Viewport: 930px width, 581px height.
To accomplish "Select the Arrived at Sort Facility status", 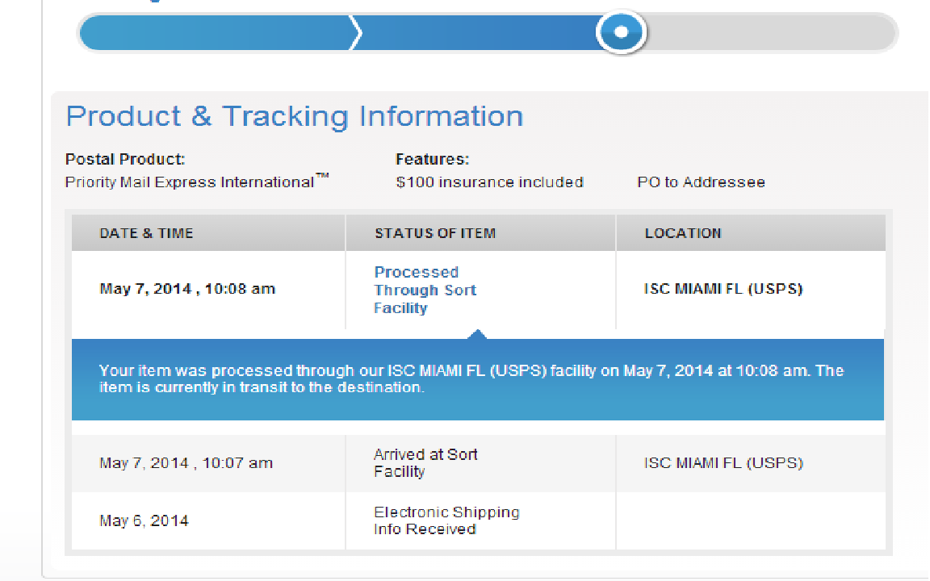I will point(425,463).
